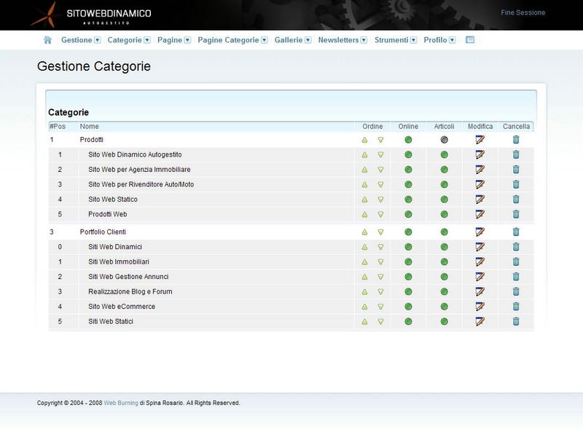Image resolution: width=583 pixels, height=437 pixels.
Task: Select the Siti Web Gestione Annunci name
Action: pyautogui.click(x=128, y=277)
